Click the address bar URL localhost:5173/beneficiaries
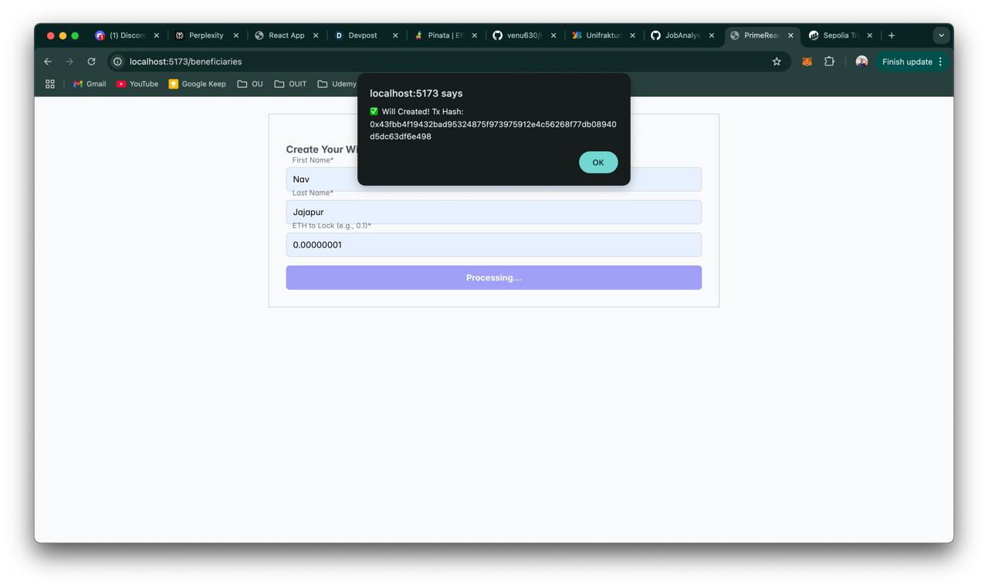 coord(186,62)
